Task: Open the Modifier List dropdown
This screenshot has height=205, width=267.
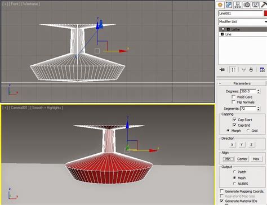Action: (x=243, y=21)
